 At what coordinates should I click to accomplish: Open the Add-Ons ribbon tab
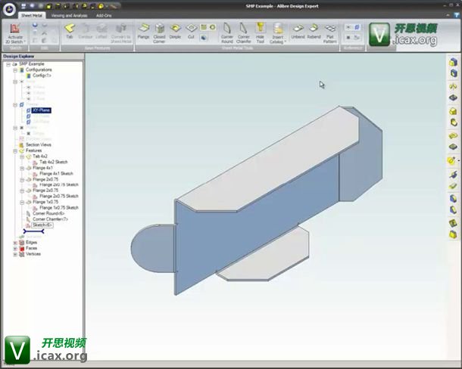click(105, 15)
